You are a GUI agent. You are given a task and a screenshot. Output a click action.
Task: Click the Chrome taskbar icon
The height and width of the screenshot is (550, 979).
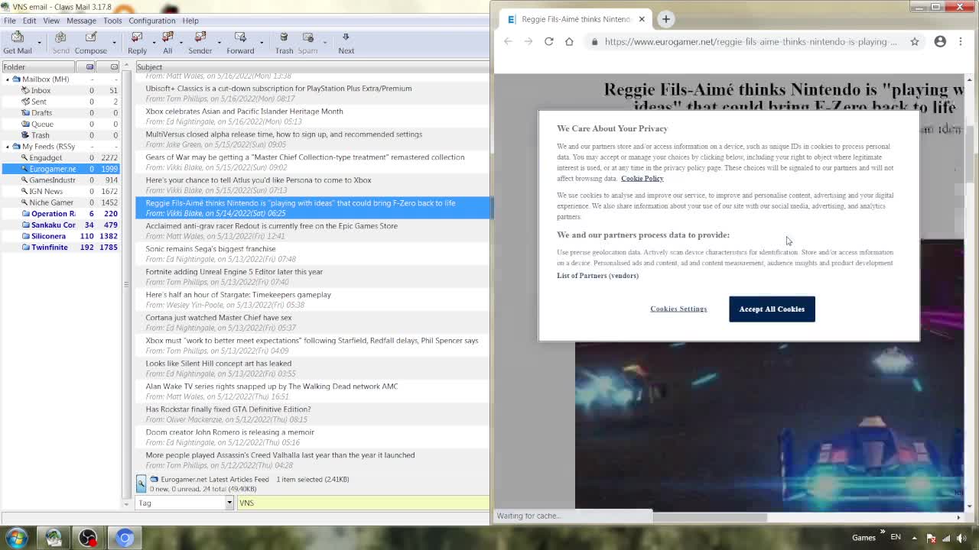[x=125, y=538]
